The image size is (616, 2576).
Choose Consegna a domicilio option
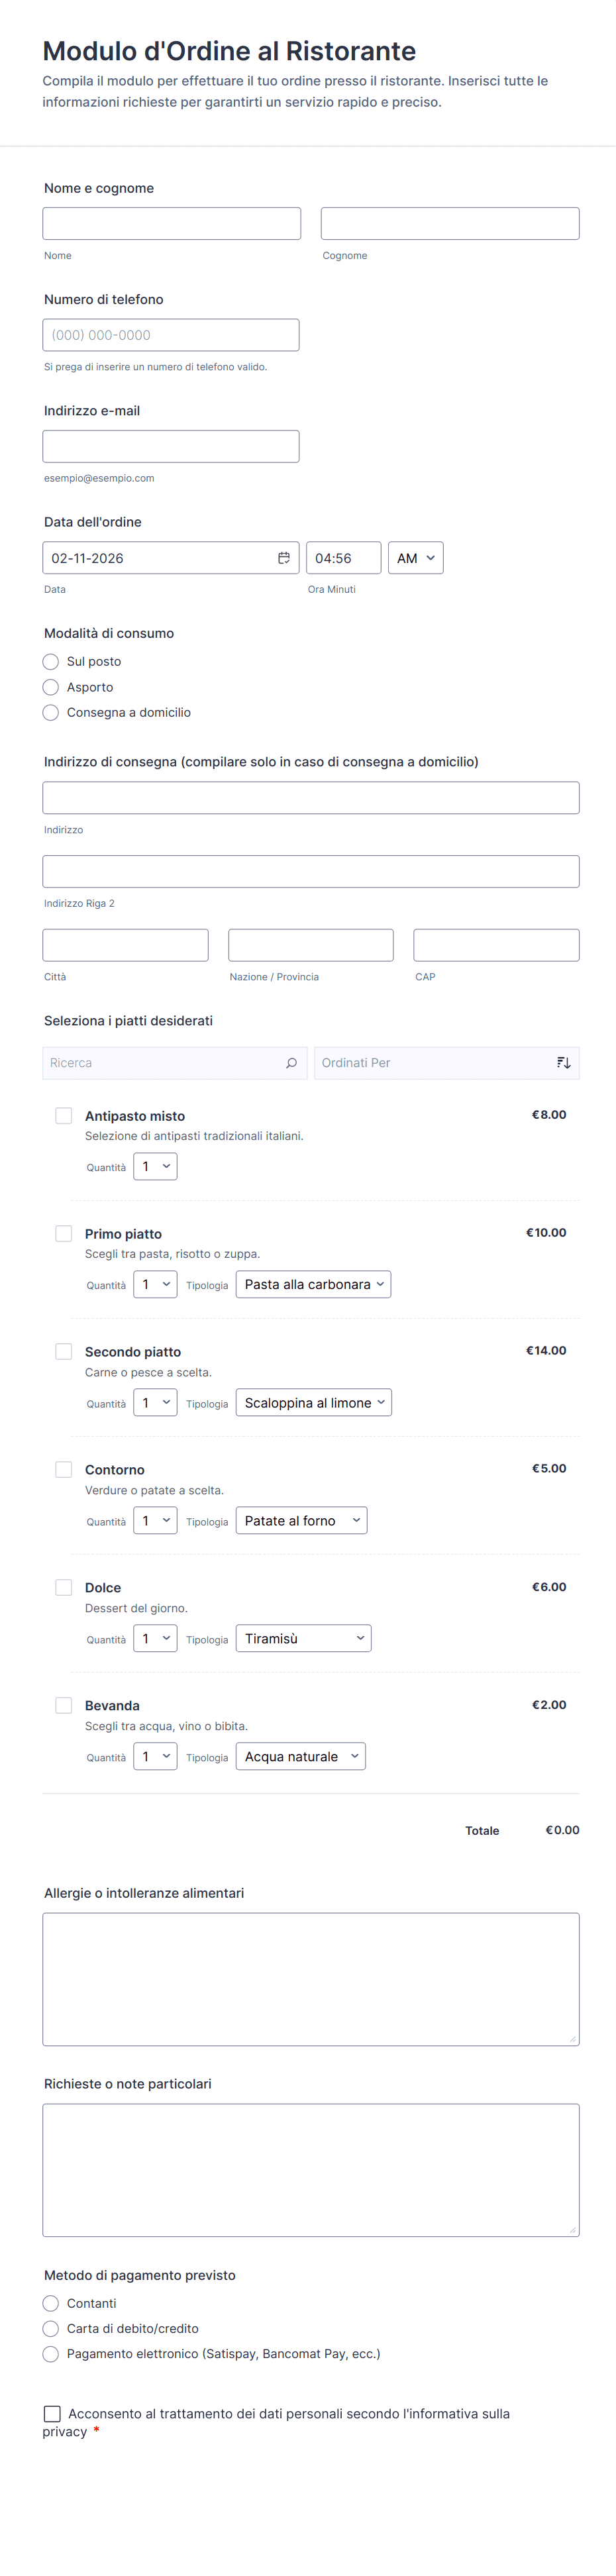click(51, 713)
